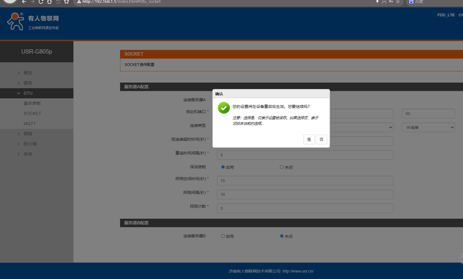This screenshot has width=463, height=279.
Task: Reload the page with refresh icon
Action: coord(41,2)
